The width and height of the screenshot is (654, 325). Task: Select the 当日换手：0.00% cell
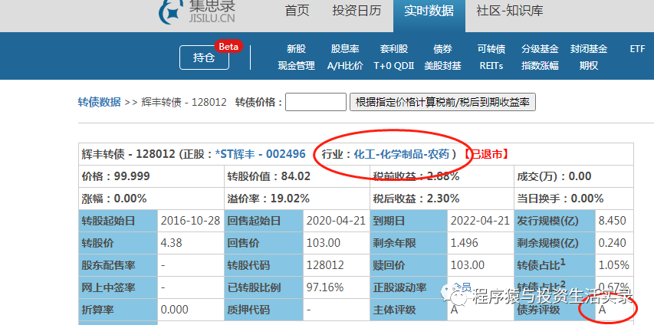574,199
